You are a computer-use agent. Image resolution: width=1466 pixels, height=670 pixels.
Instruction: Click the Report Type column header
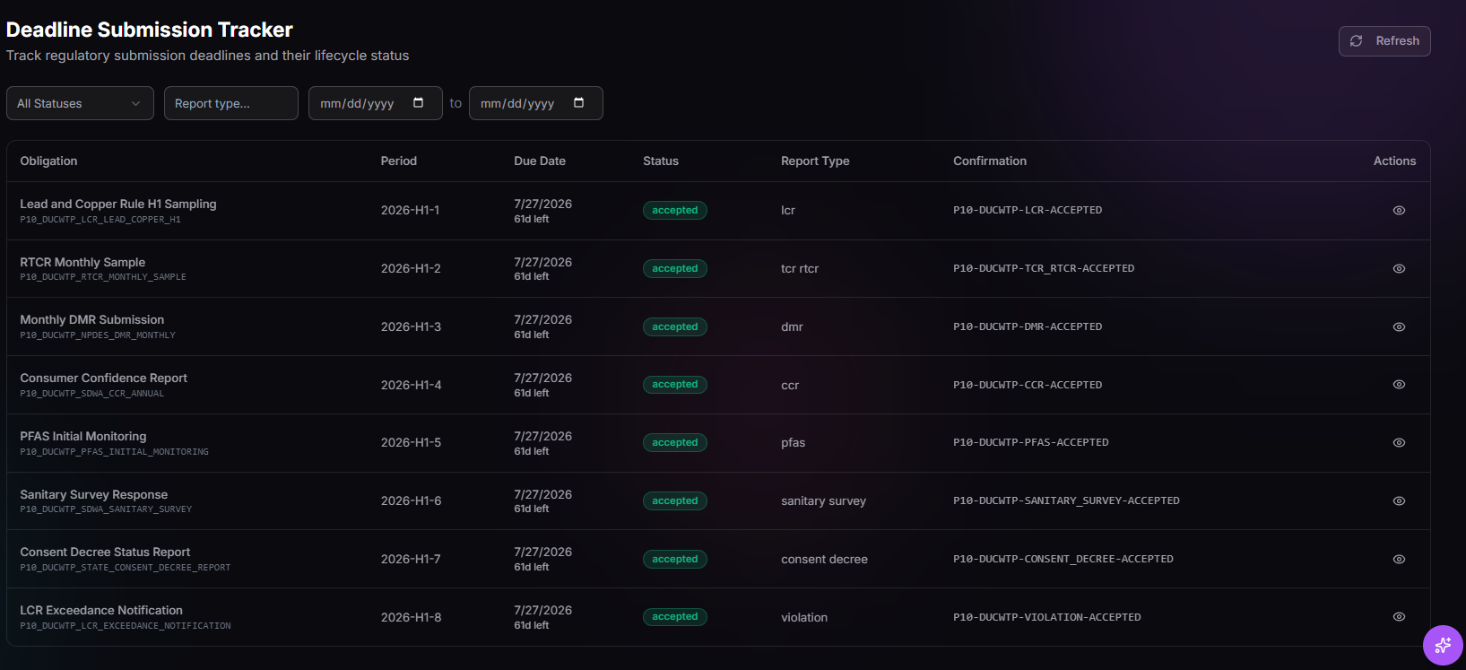[x=815, y=161]
